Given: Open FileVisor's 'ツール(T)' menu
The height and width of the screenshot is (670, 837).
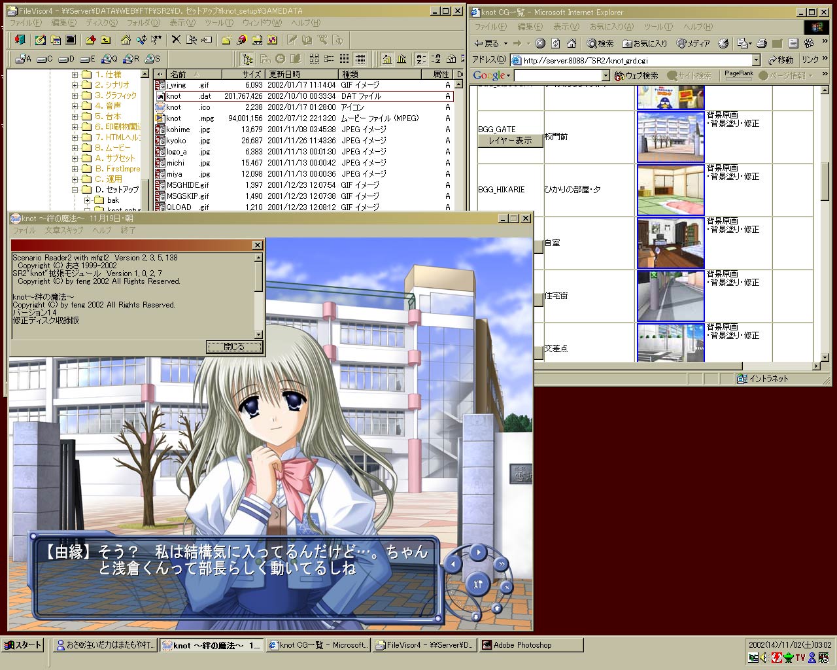Looking at the screenshot, I should [x=219, y=23].
